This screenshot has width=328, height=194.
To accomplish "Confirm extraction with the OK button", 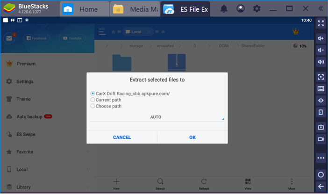I will tap(193, 137).
